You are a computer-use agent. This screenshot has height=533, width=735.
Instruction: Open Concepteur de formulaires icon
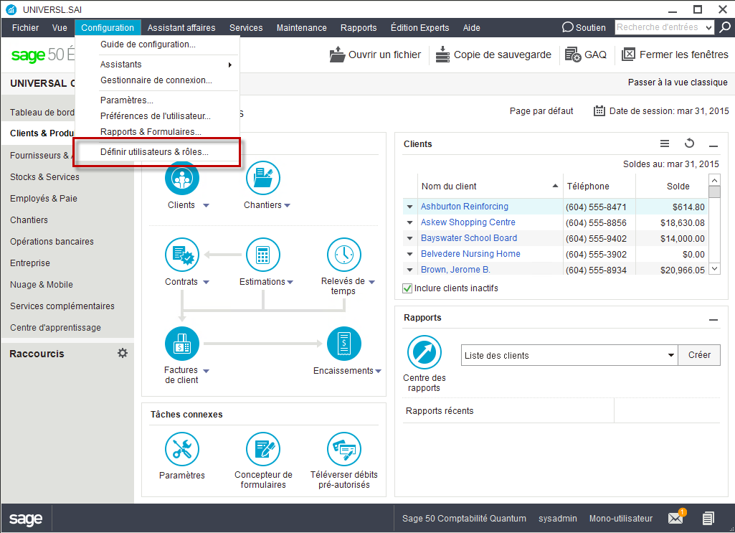pos(262,449)
